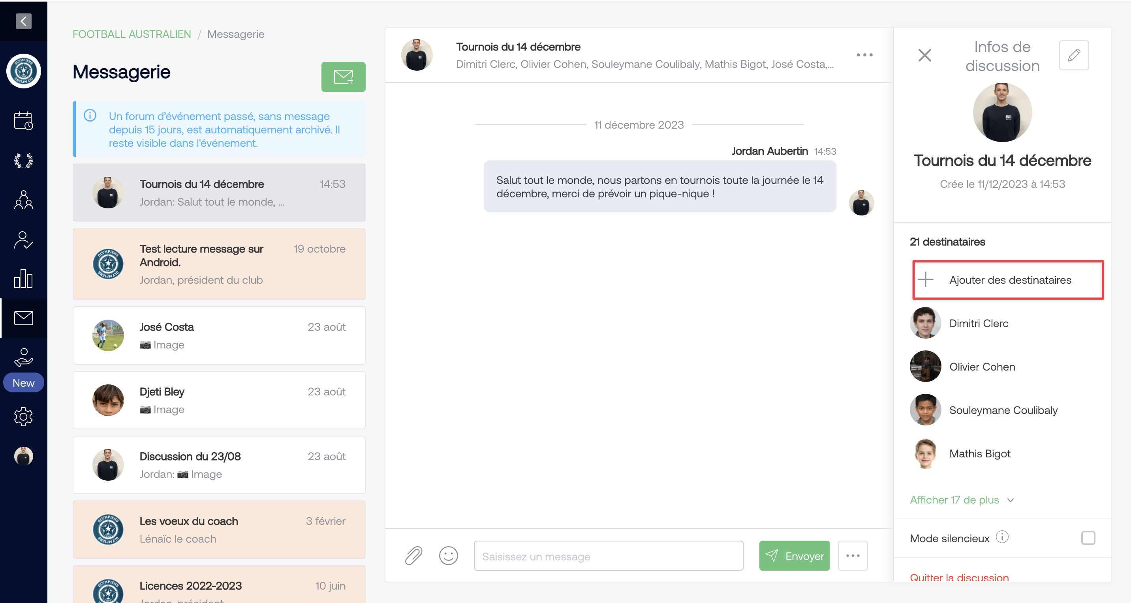
Task: Select the Test lecture message sur Android conversation
Action: point(219,264)
